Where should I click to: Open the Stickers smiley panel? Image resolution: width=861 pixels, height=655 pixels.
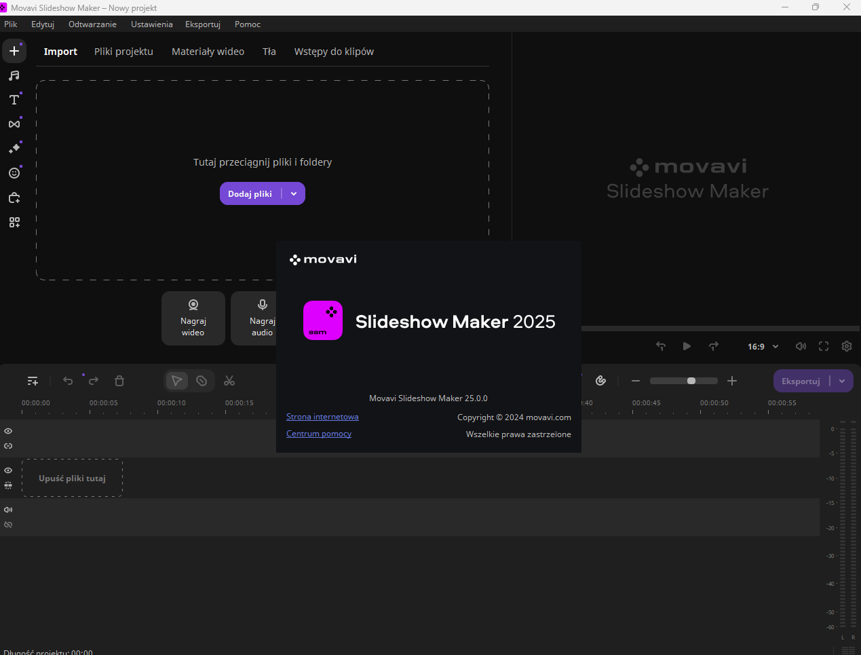pyautogui.click(x=14, y=173)
